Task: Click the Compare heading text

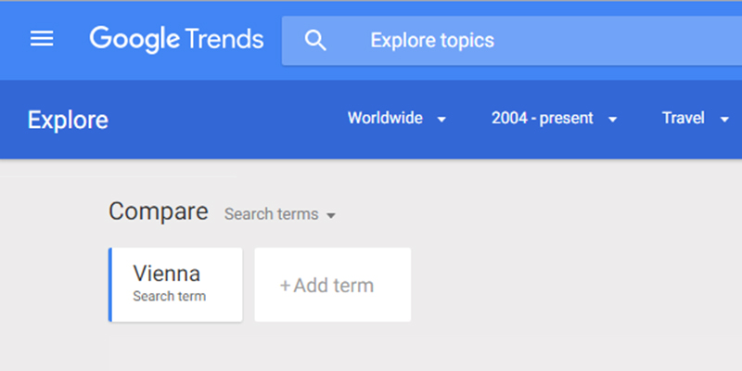Action: (158, 211)
